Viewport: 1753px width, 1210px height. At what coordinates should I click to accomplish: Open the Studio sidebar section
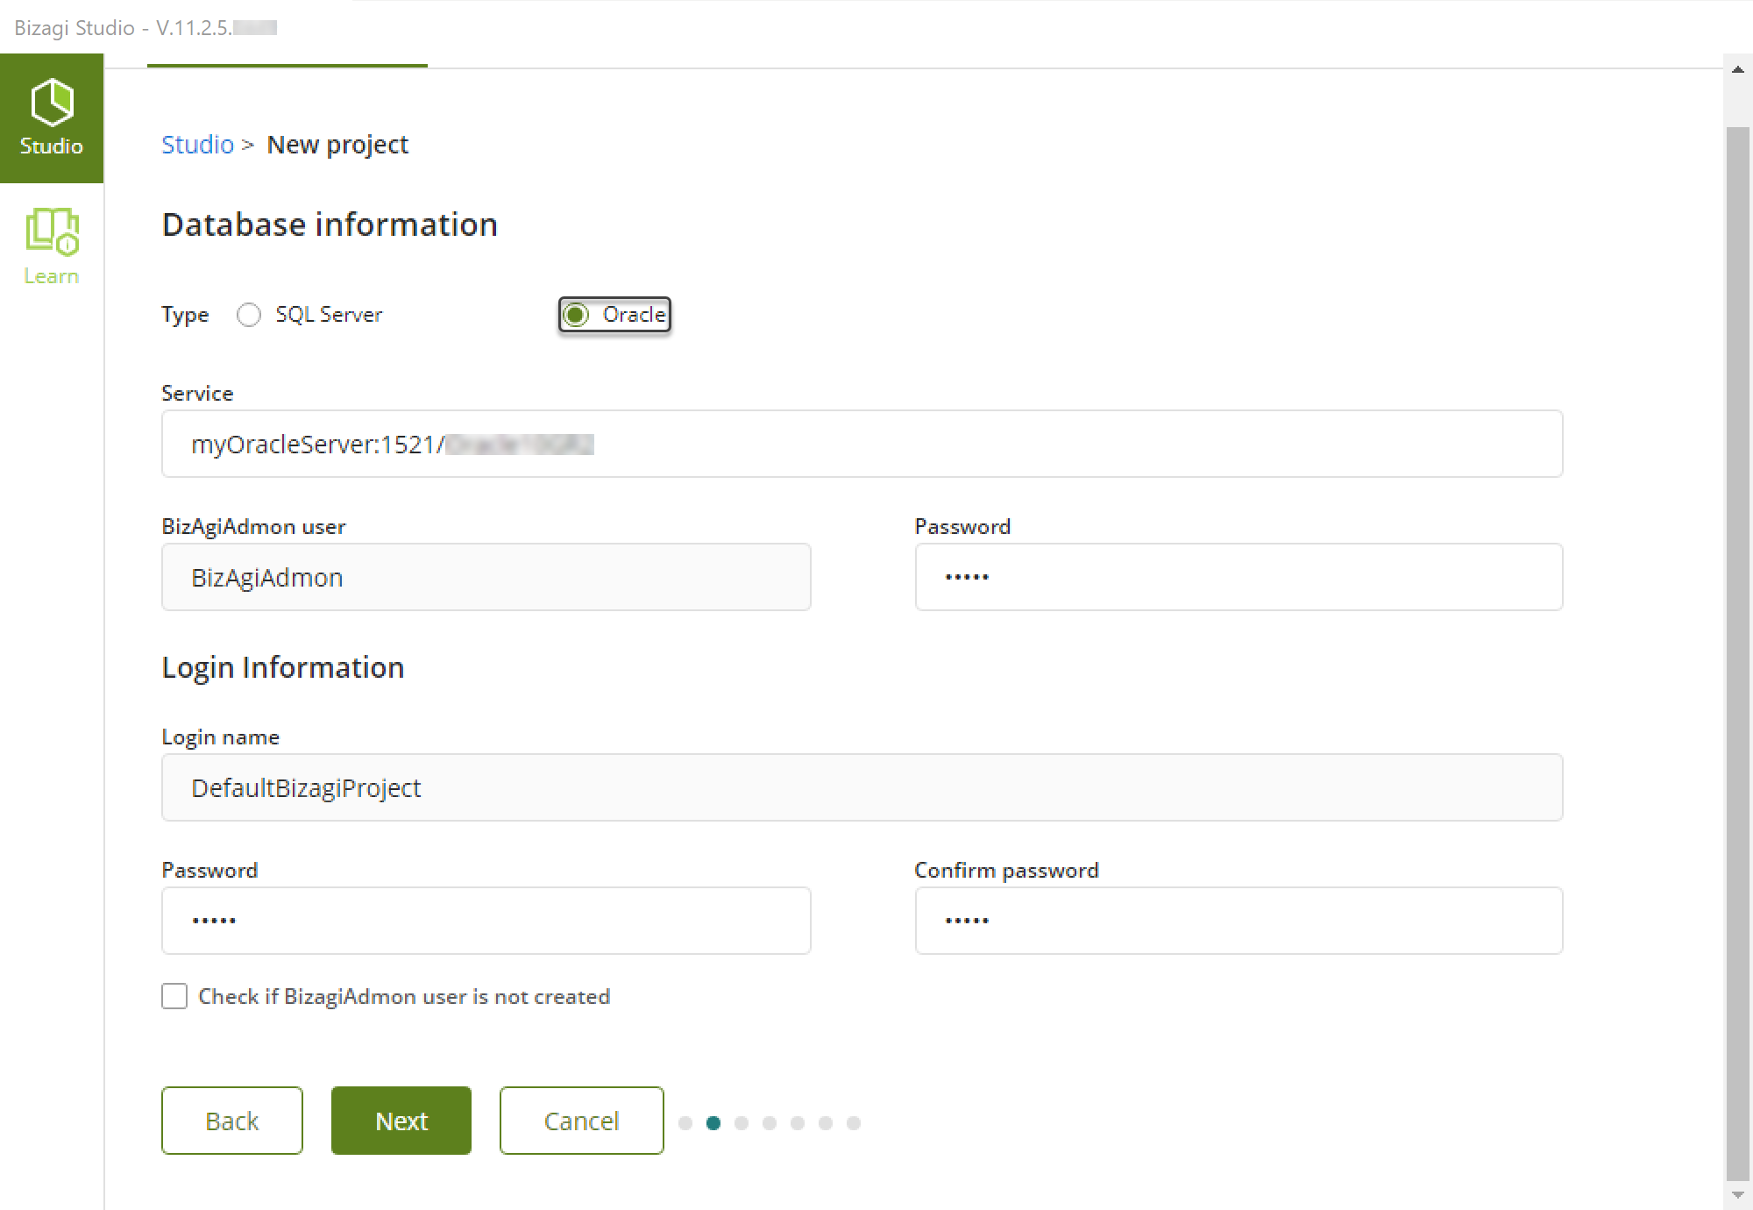[x=52, y=118]
